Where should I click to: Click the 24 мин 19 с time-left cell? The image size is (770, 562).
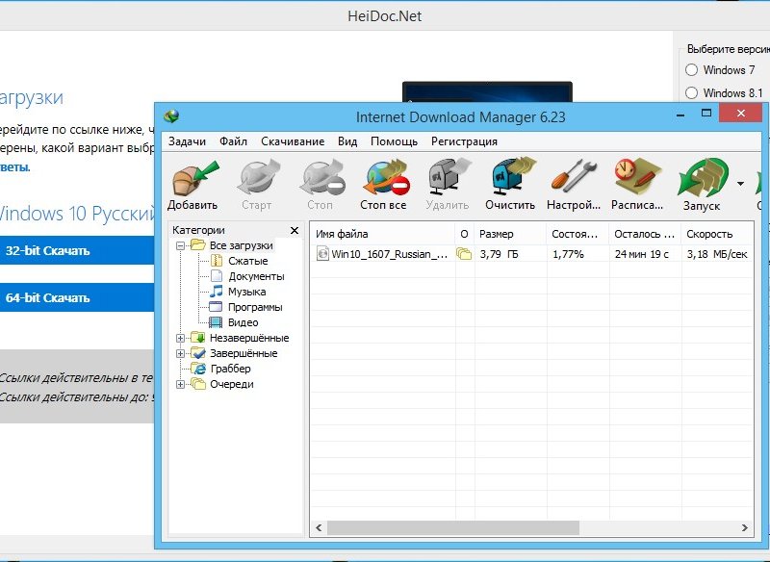(641, 254)
